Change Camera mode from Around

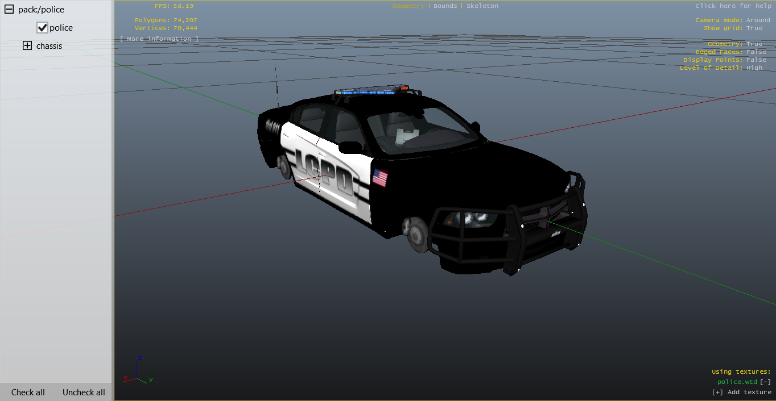tap(758, 20)
